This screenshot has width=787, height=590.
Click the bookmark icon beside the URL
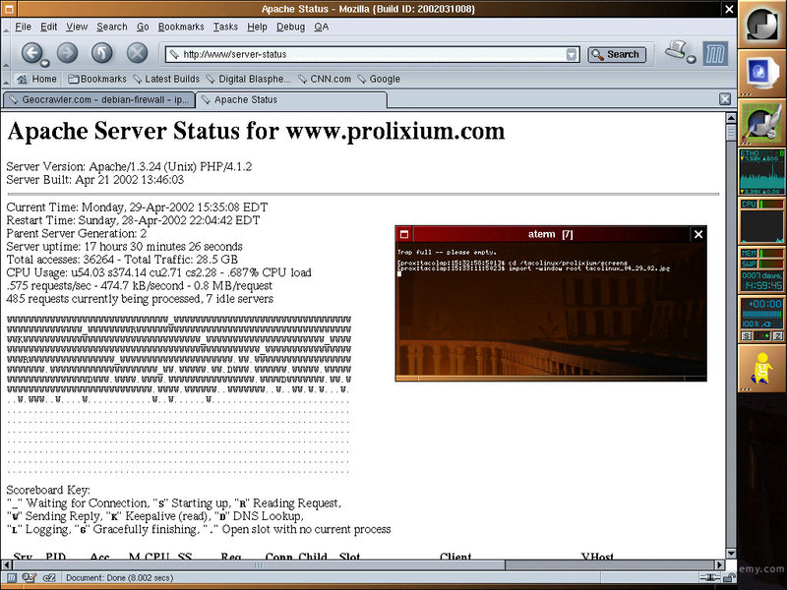[174, 54]
